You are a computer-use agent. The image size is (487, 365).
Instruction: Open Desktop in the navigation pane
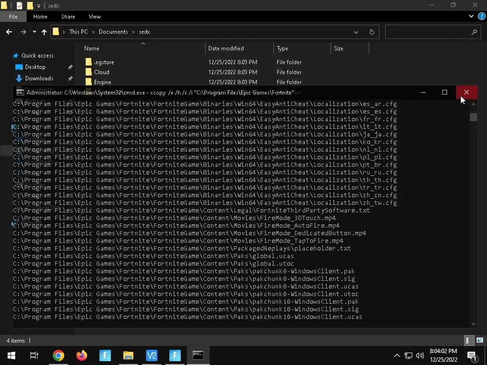point(35,67)
